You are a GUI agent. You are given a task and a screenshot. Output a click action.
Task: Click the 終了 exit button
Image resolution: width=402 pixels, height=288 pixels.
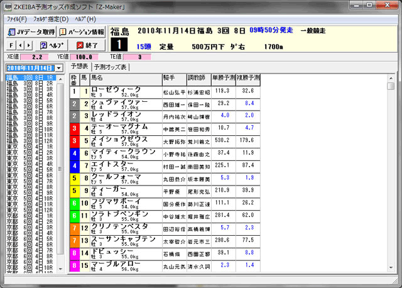(87, 46)
